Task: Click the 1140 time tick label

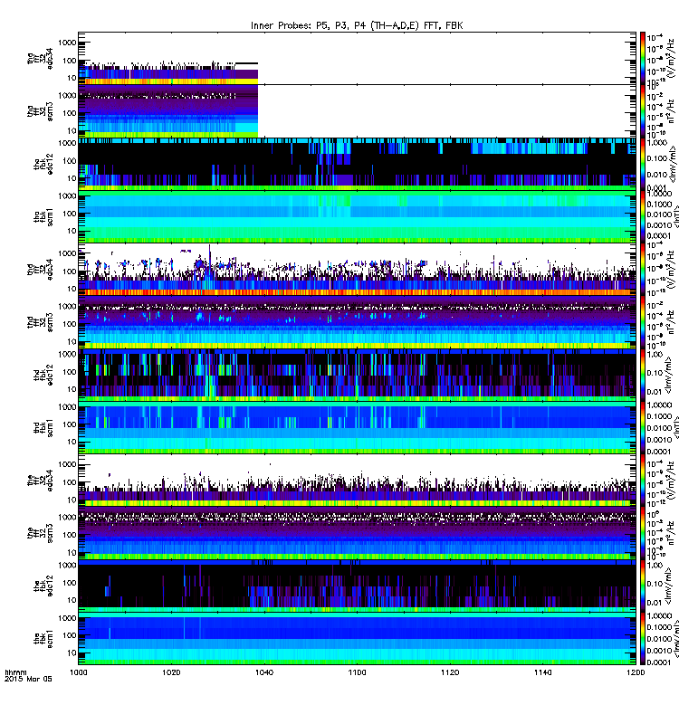Action: pyautogui.click(x=542, y=672)
